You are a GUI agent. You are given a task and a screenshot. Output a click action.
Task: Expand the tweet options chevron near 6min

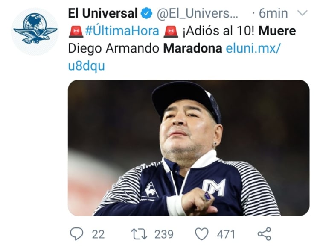[x=302, y=13]
